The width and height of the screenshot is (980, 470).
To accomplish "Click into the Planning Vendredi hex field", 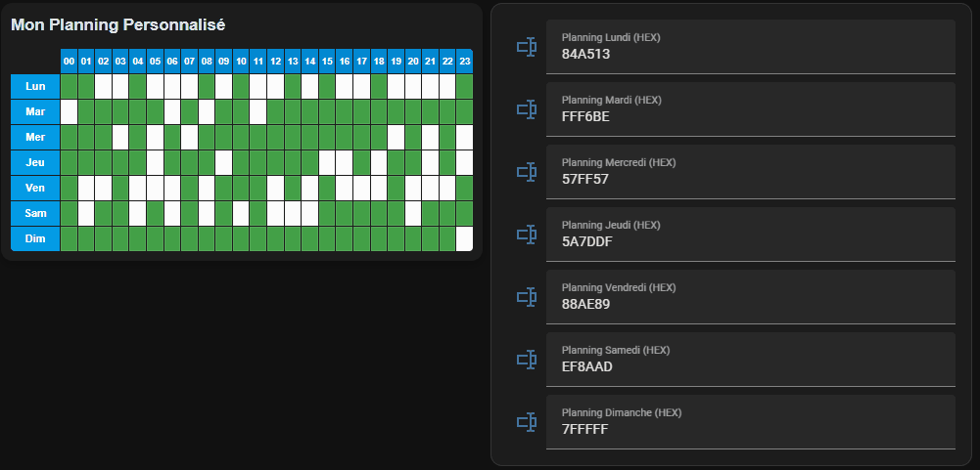I will click(x=750, y=304).
